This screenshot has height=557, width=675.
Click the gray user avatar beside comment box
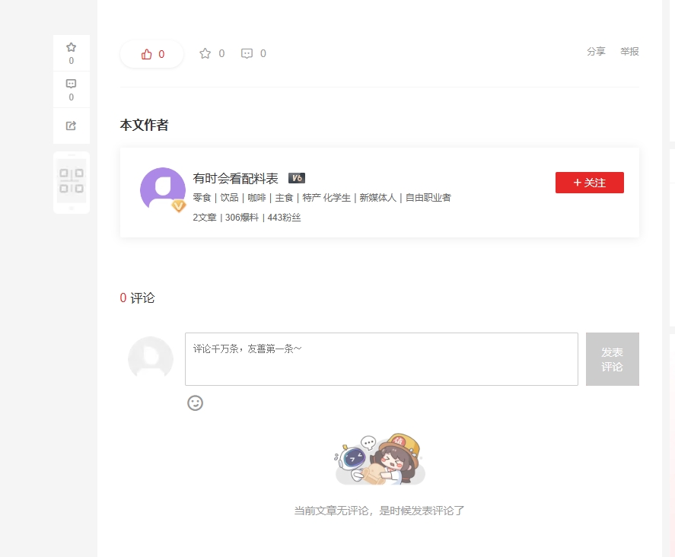[151, 358]
